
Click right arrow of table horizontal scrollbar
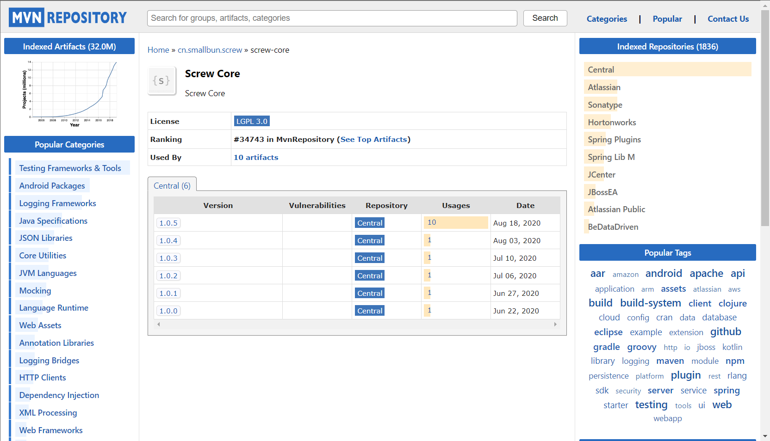pyautogui.click(x=555, y=324)
